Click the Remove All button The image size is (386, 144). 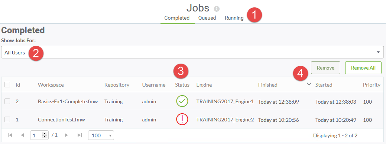pyautogui.click(x=363, y=68)
